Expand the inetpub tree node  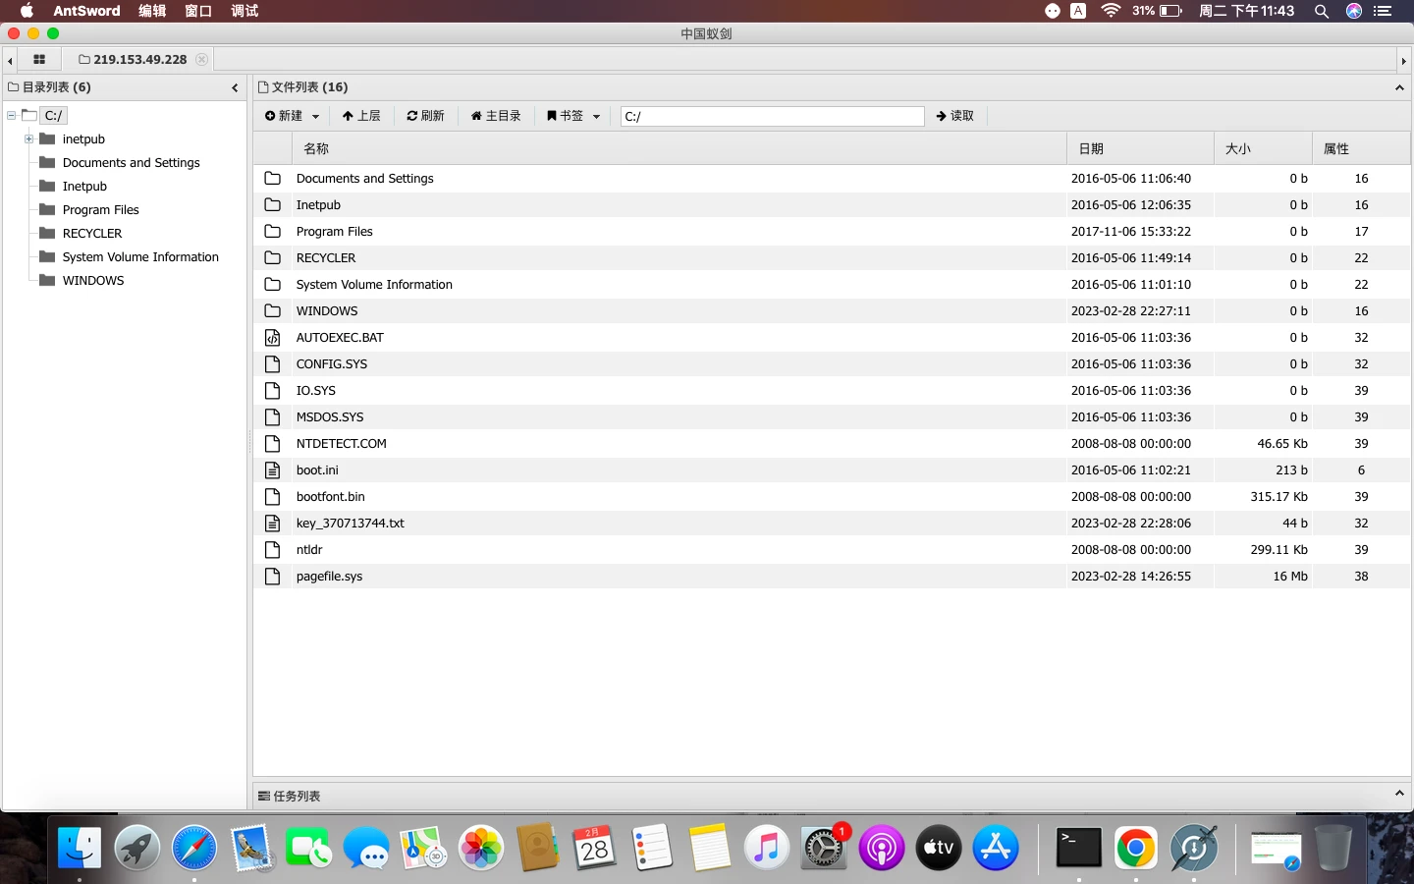click(x=28, y=138)
